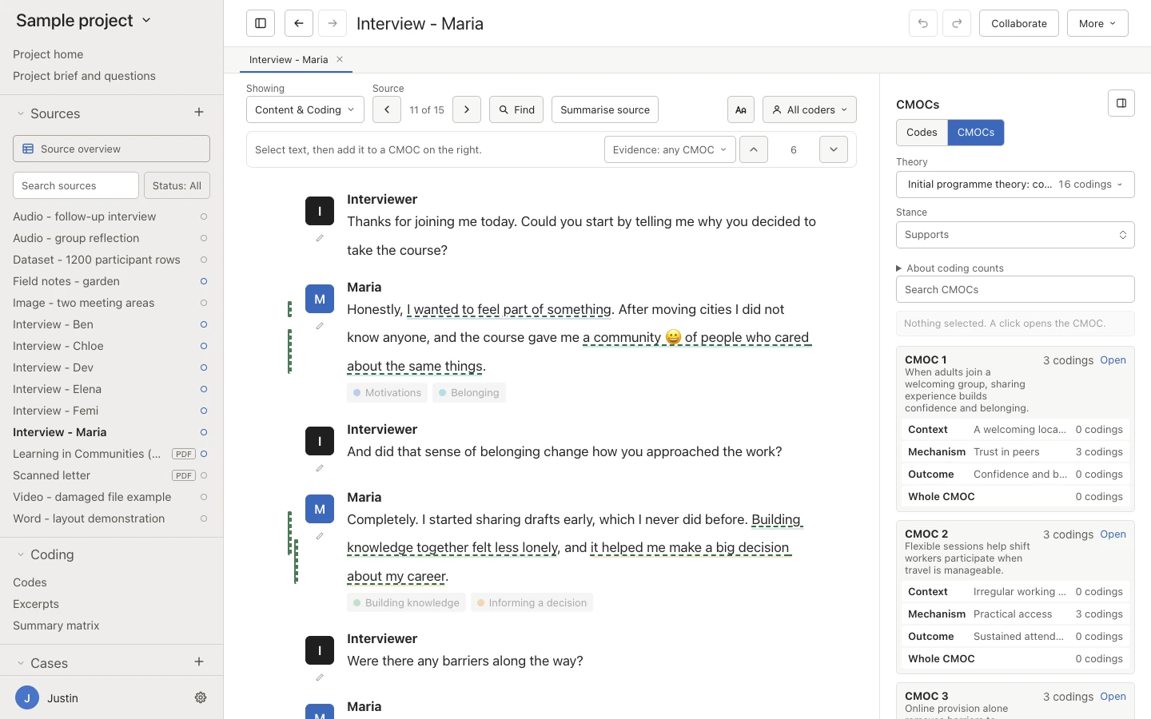The image size is (1151, 719).
Task: Go to next source chevron
Action: 467,109
